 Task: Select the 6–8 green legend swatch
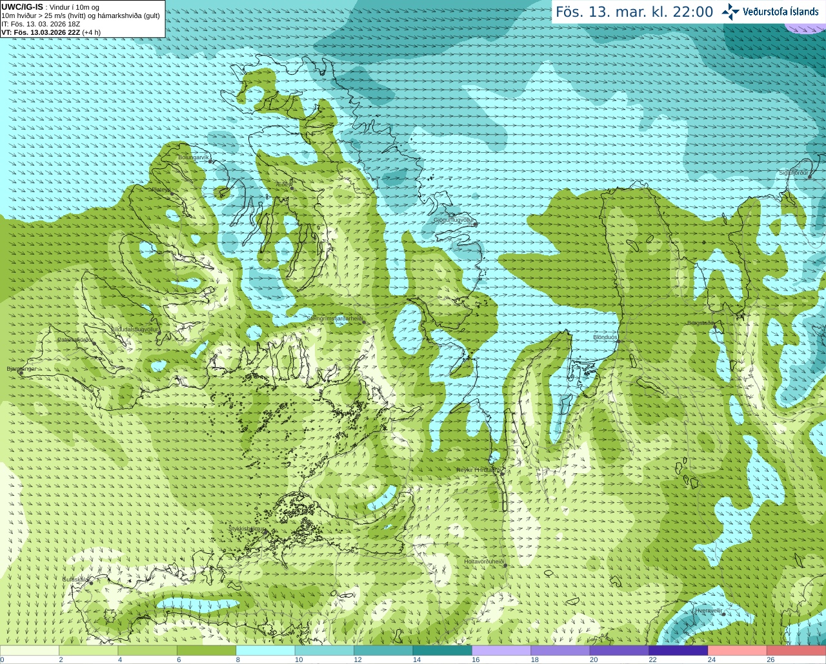pos(206,650)
